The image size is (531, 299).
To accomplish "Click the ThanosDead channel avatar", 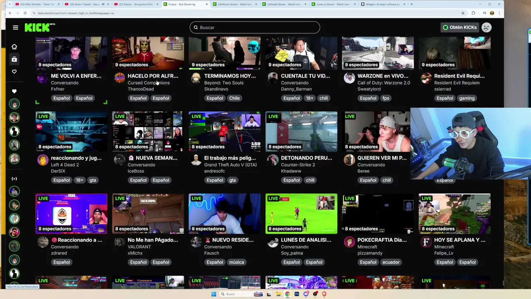I will point(119,78).
